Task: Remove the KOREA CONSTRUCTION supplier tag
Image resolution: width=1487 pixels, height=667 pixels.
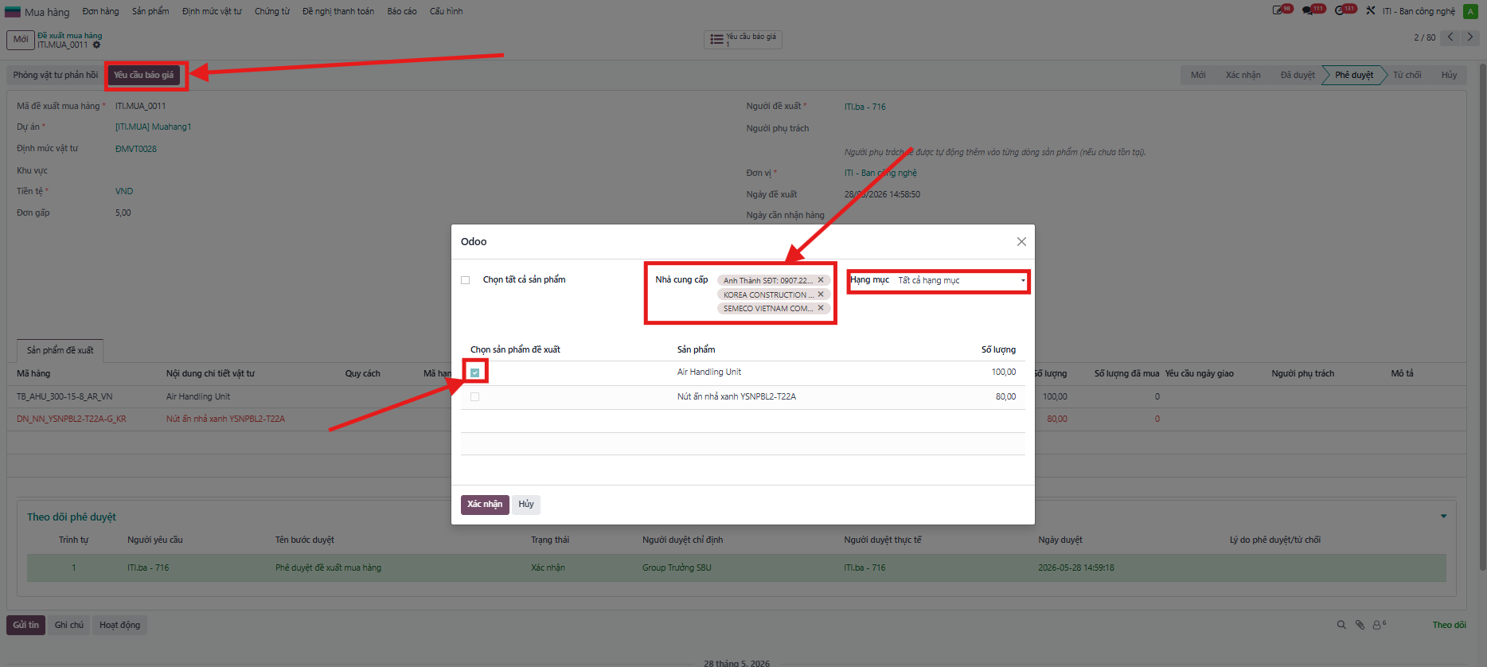Action: click(821, 294)
